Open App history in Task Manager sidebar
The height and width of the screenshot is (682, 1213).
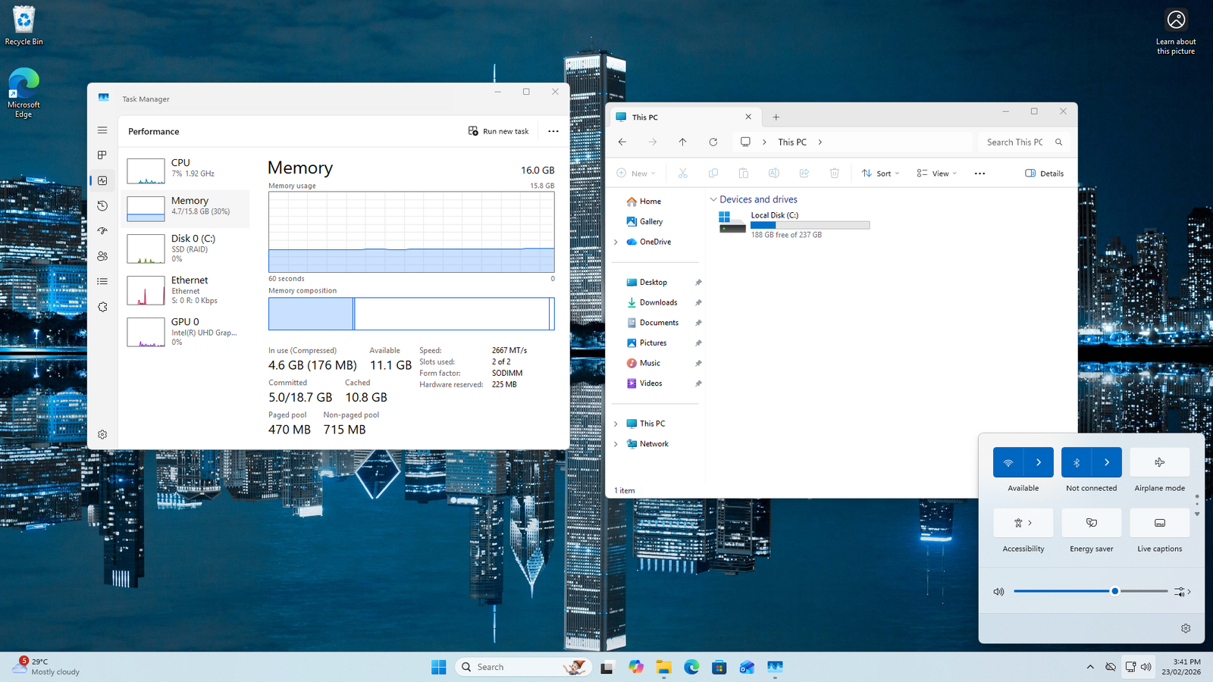102,205
